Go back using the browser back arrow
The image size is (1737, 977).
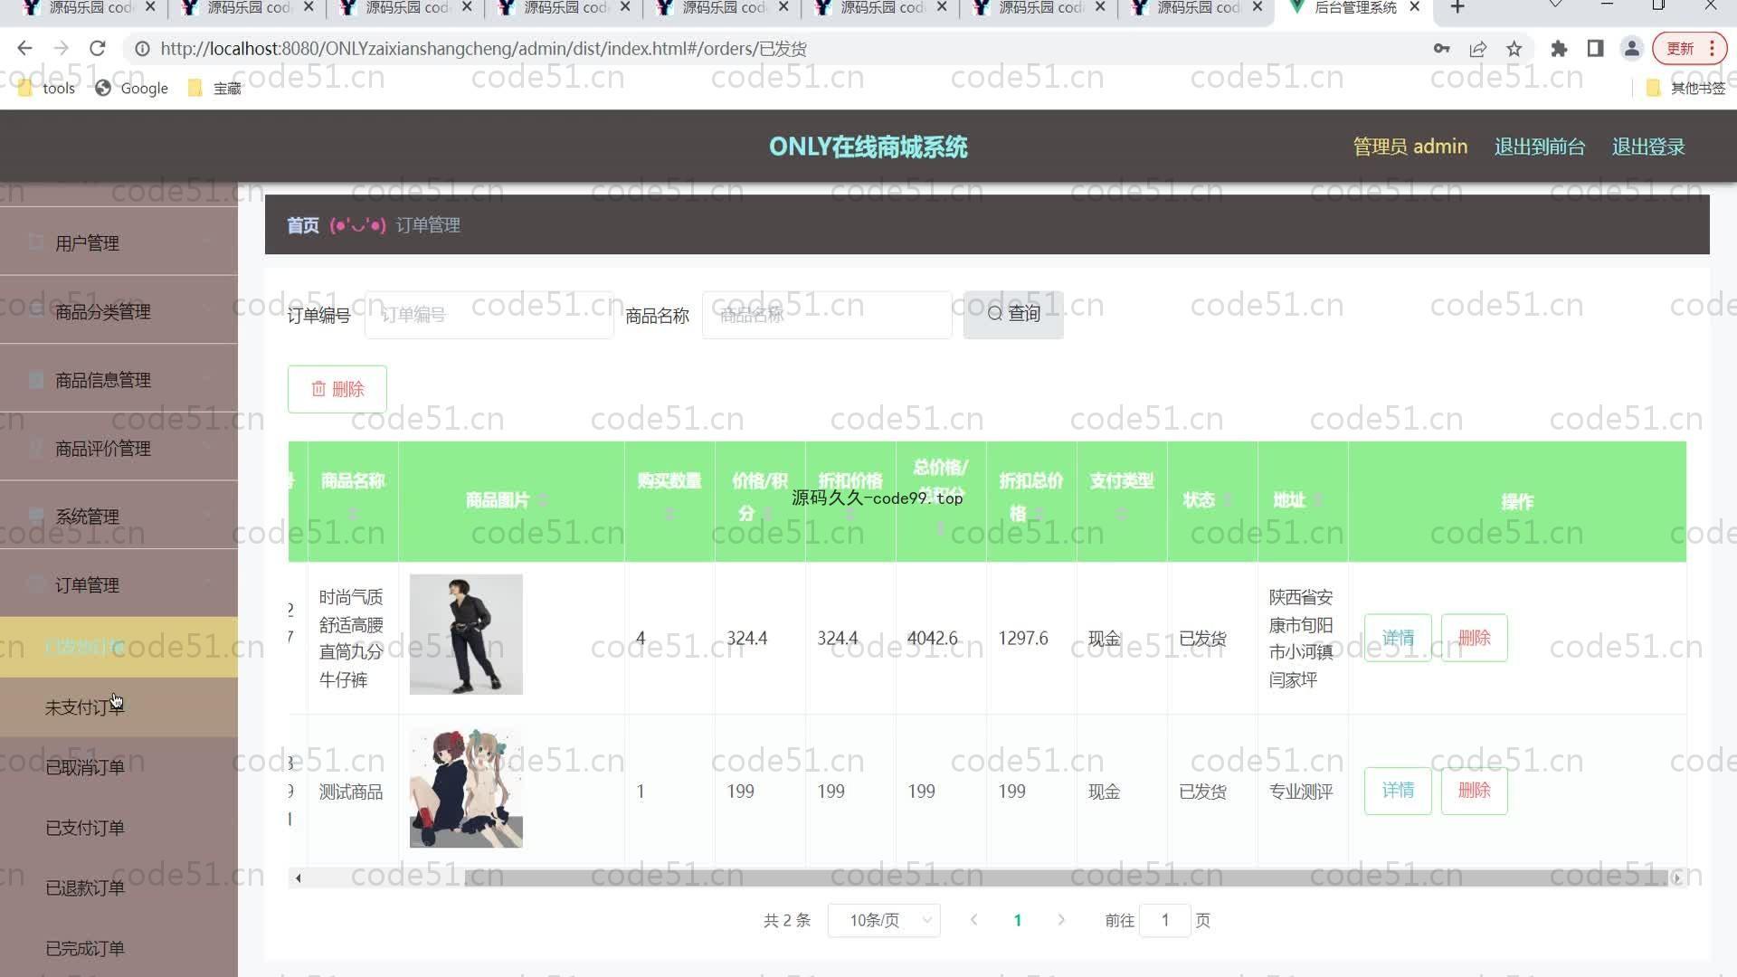[x=24, y=49]
